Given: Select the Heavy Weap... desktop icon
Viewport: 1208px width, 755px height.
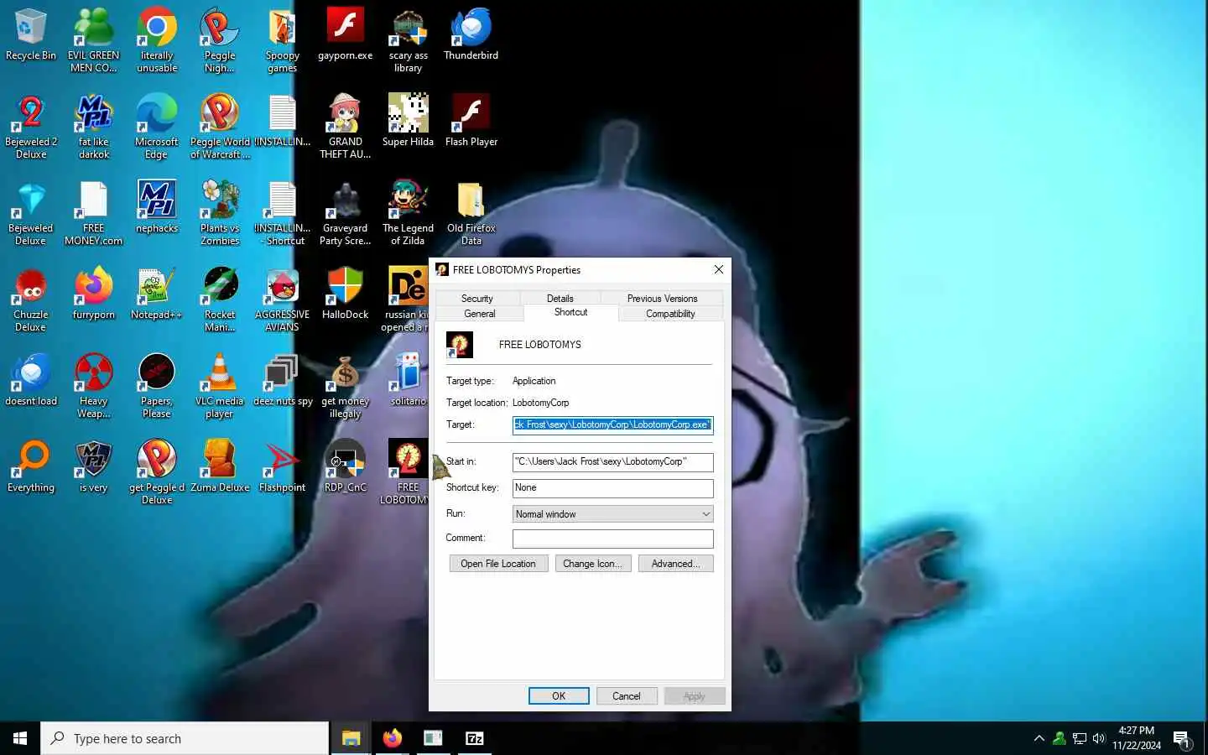Looking at the screenshot, I should 94,386.
